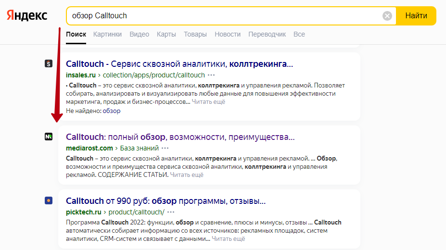Switch to the Картинки tab
Image resolution: width=446 pixels, height=250 pixels.
click(107, 35)
